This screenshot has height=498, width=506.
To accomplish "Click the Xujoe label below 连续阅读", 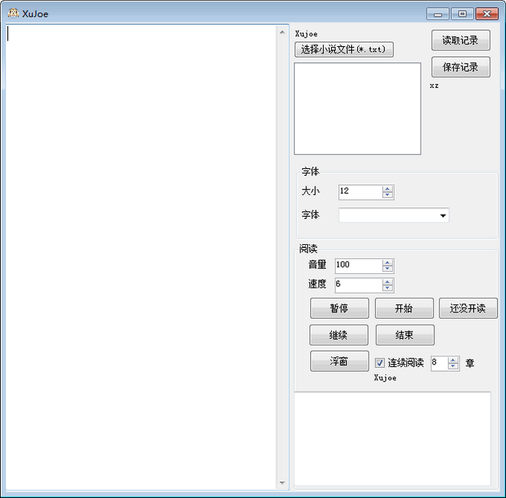I will point(385,377).
